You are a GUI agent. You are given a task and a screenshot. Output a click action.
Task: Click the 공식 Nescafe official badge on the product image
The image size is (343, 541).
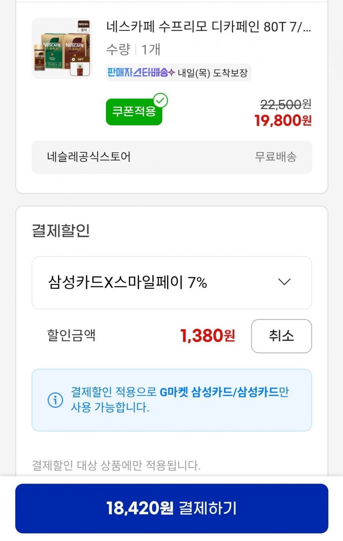[x=84, y=26]
